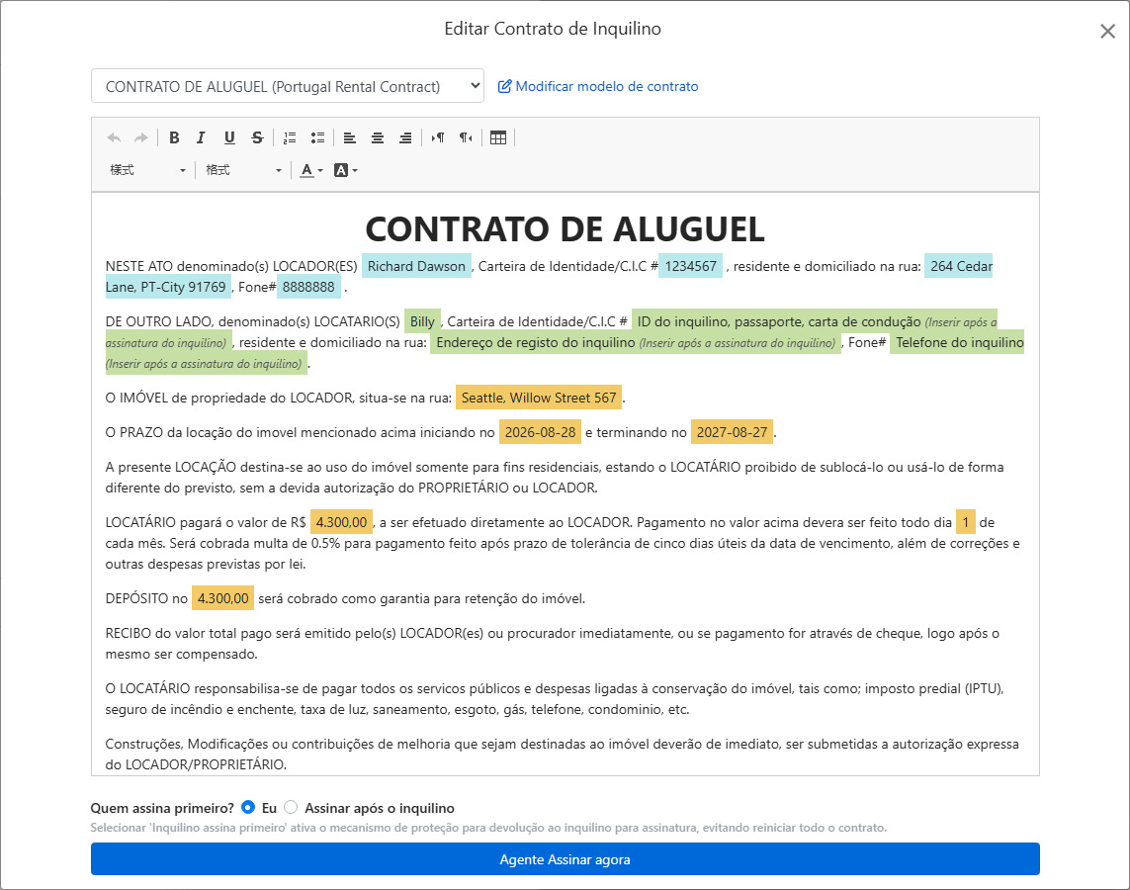1130x890 pixels.
Task: Click the Richard Dawson landlord field
Action: pos(416,266)
